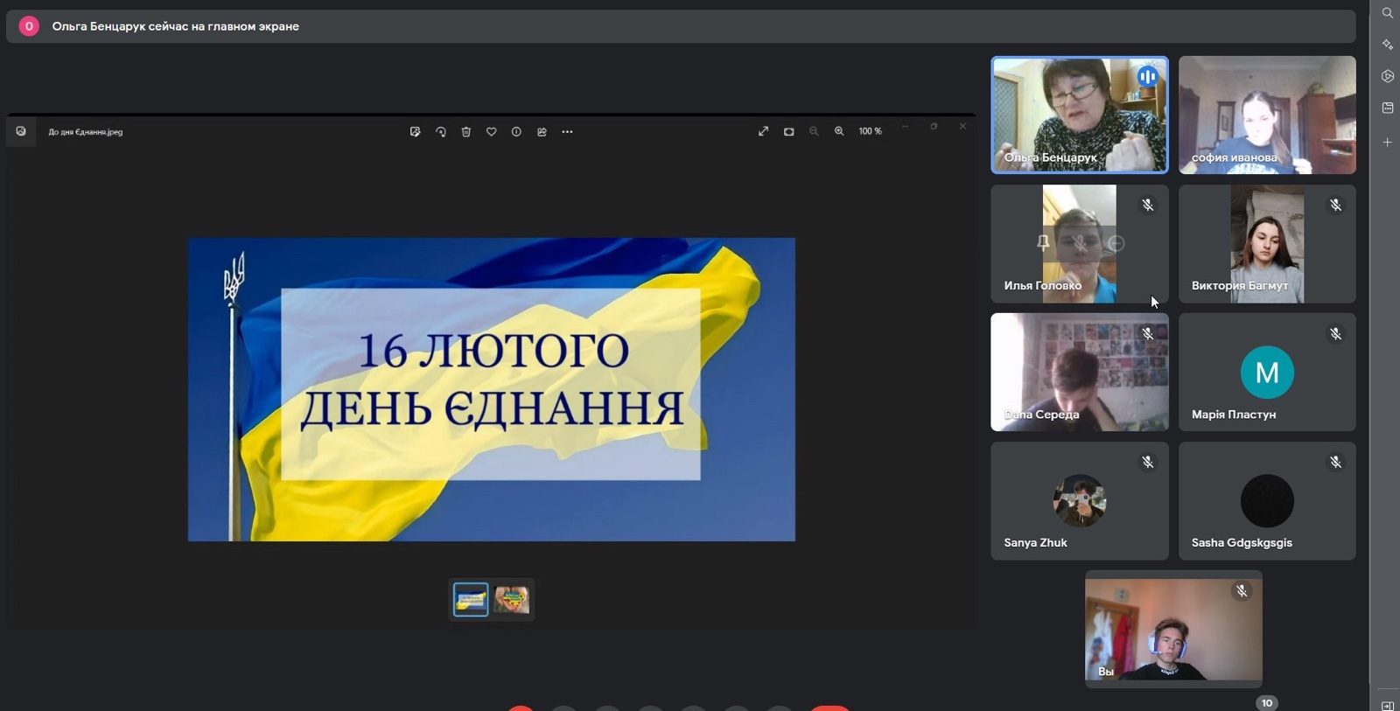Click the zoom in magnifier icon
The height and width of the screenshot is (711, 1400).
point(839,131)
